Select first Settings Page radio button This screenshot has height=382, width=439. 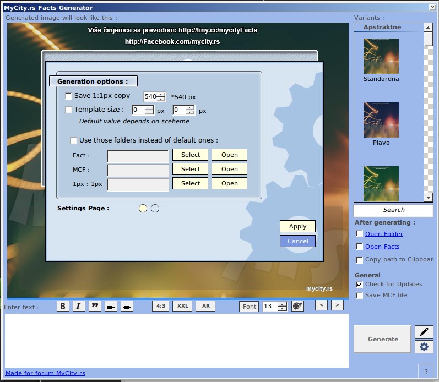[143, 209]
